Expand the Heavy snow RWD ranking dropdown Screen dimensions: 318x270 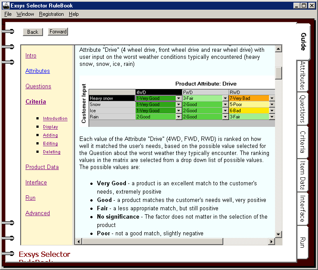pos(272,98)
